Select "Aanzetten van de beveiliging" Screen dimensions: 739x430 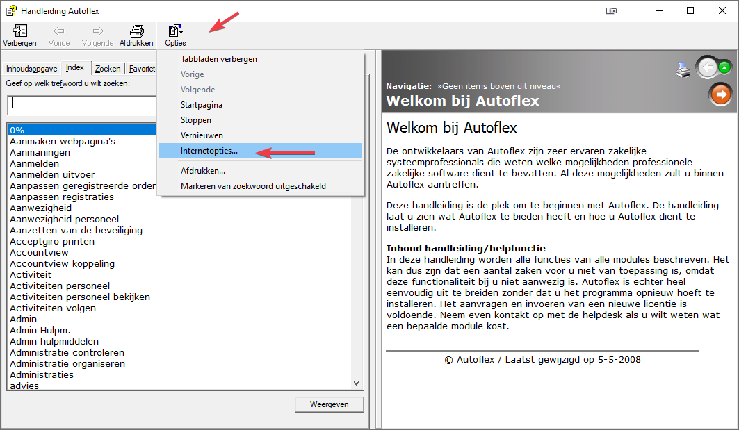(76, 231)
